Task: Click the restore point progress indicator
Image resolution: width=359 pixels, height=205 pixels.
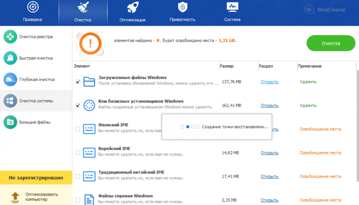Action: point(190,126)
